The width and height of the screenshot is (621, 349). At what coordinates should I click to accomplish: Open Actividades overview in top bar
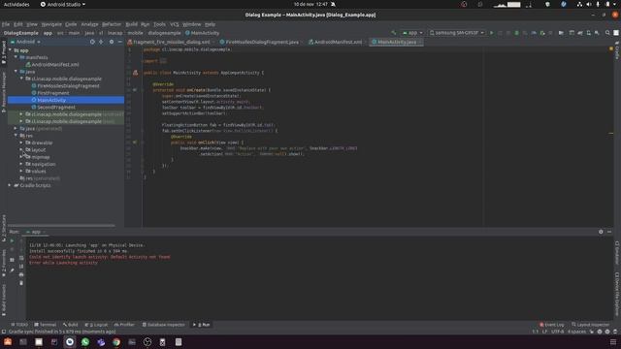tap(16, 4)
